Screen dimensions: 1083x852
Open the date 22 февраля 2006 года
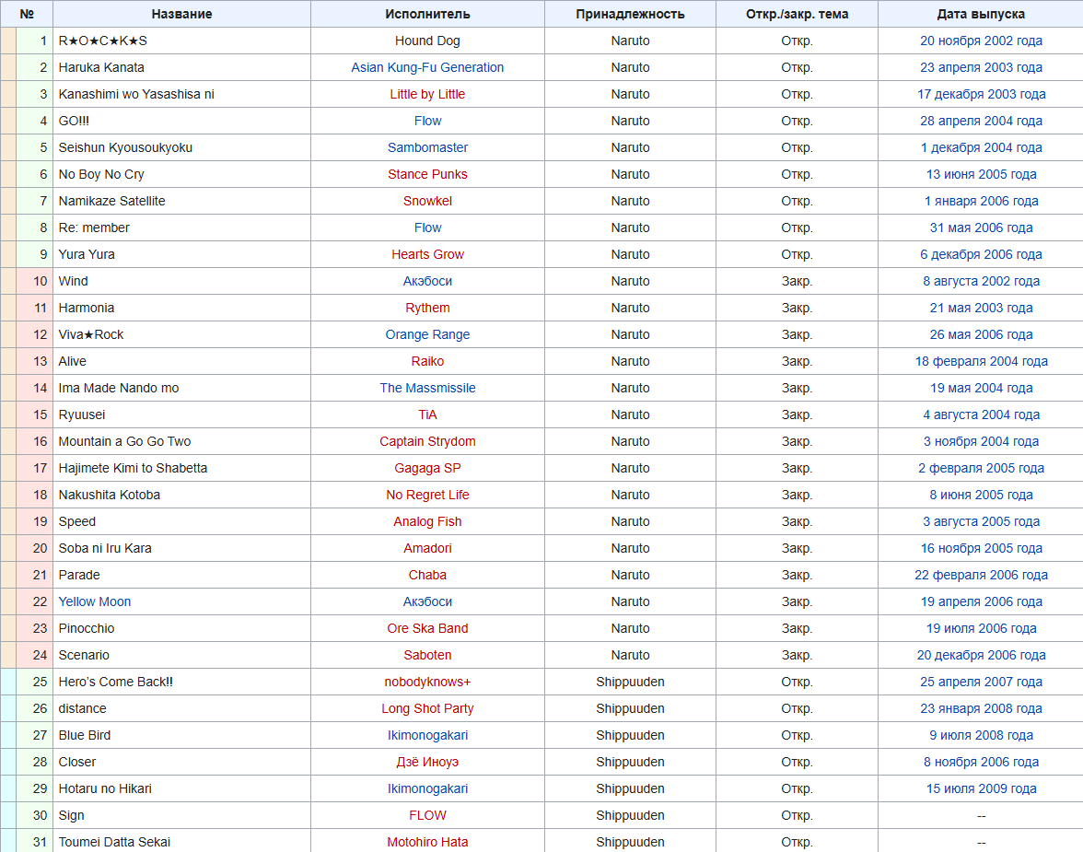(981, 575)
